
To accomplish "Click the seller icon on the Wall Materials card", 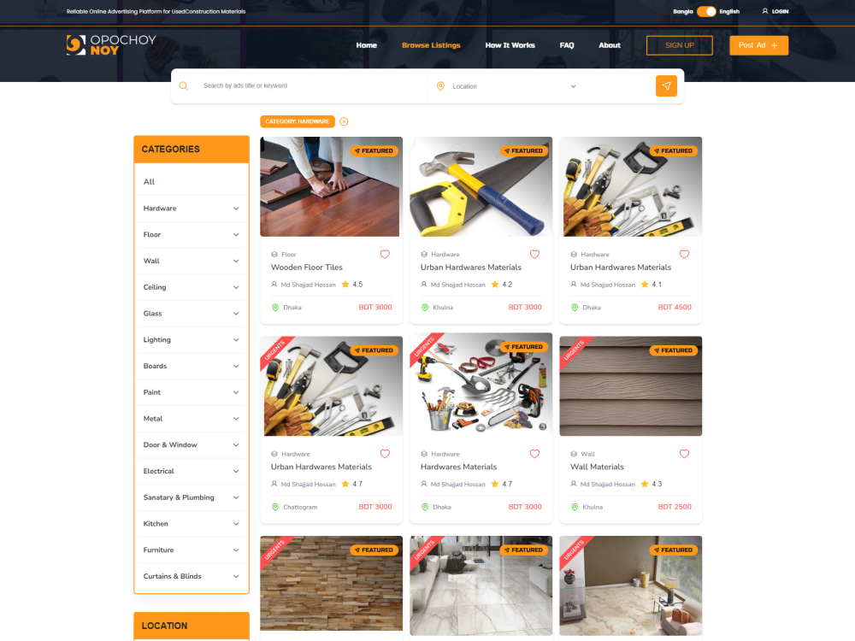I will coord(574,484).
